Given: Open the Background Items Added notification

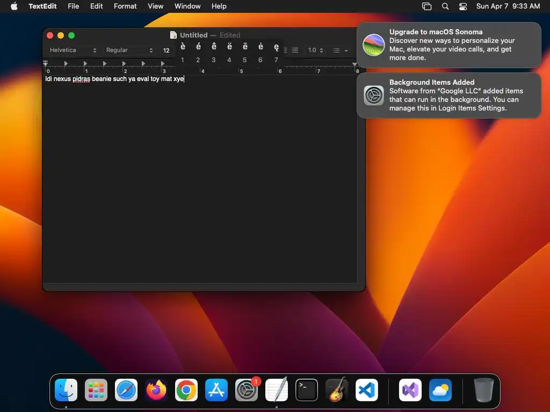Looking at the screenshot, I should tap(449, 95).
